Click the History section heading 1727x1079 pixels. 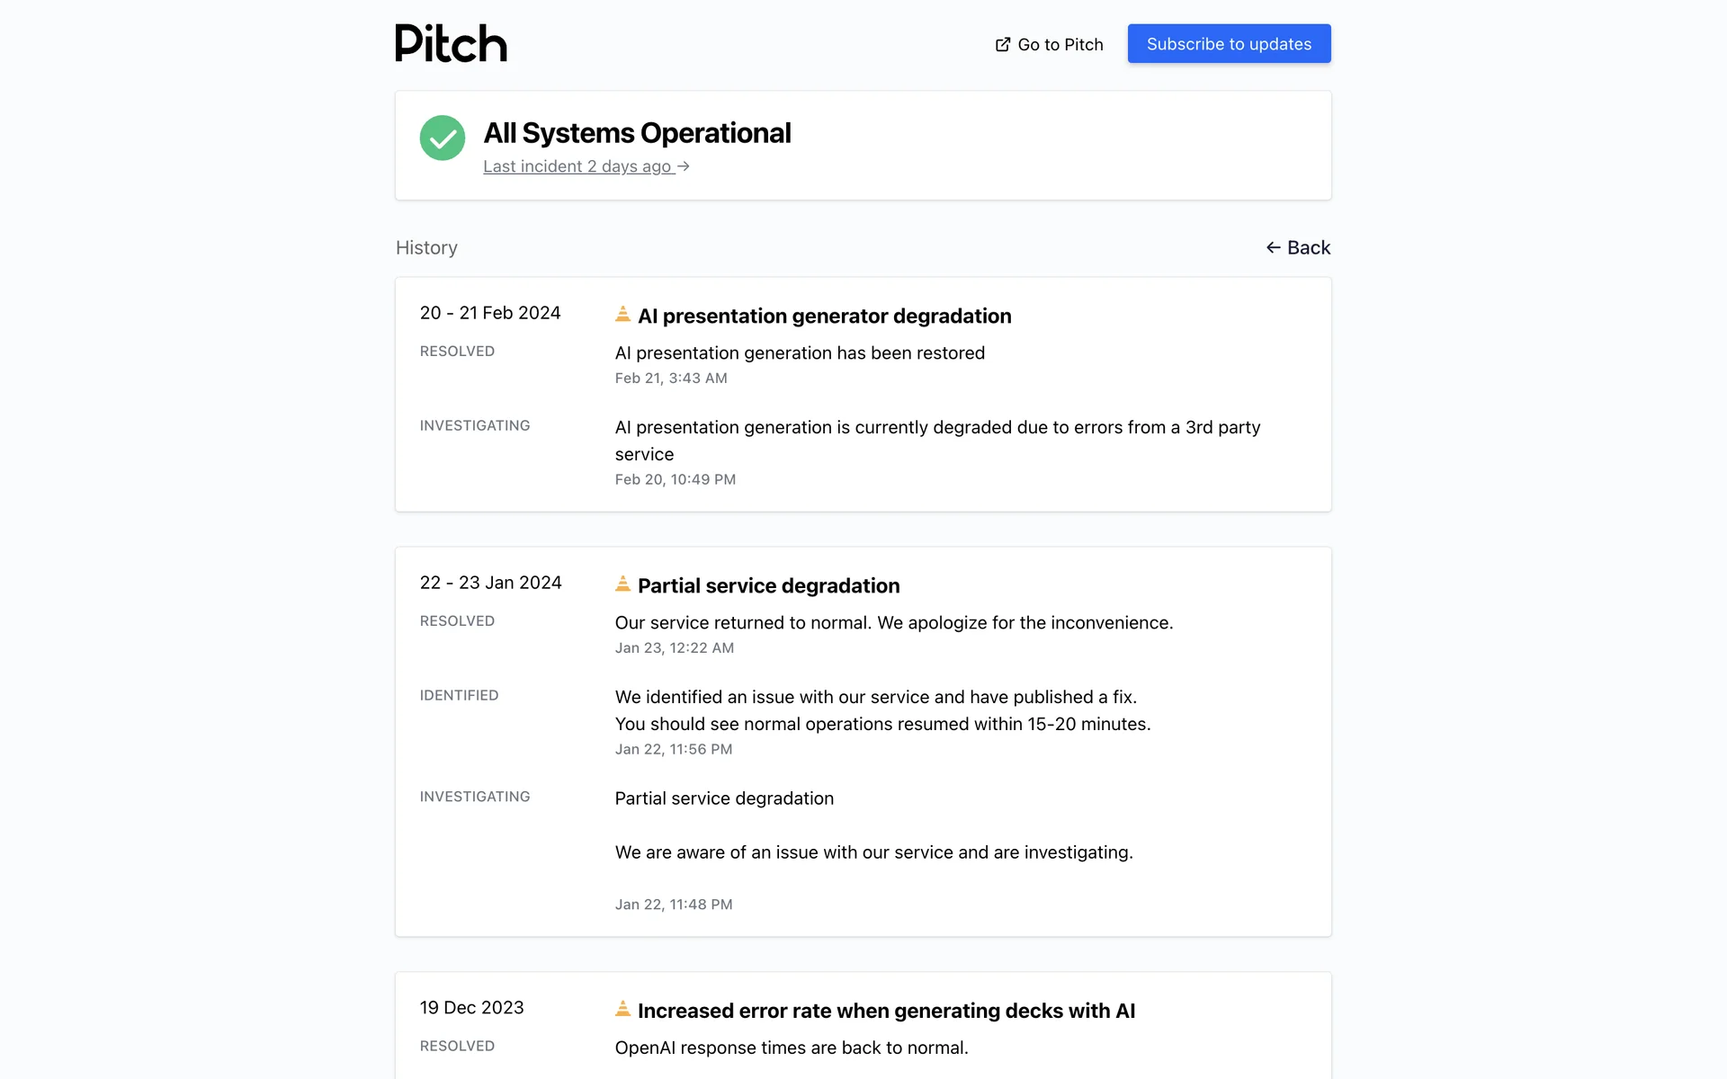pos(426,247)
